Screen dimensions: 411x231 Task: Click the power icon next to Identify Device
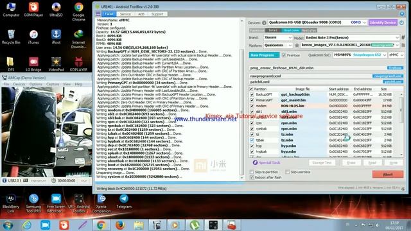point(401,22)
